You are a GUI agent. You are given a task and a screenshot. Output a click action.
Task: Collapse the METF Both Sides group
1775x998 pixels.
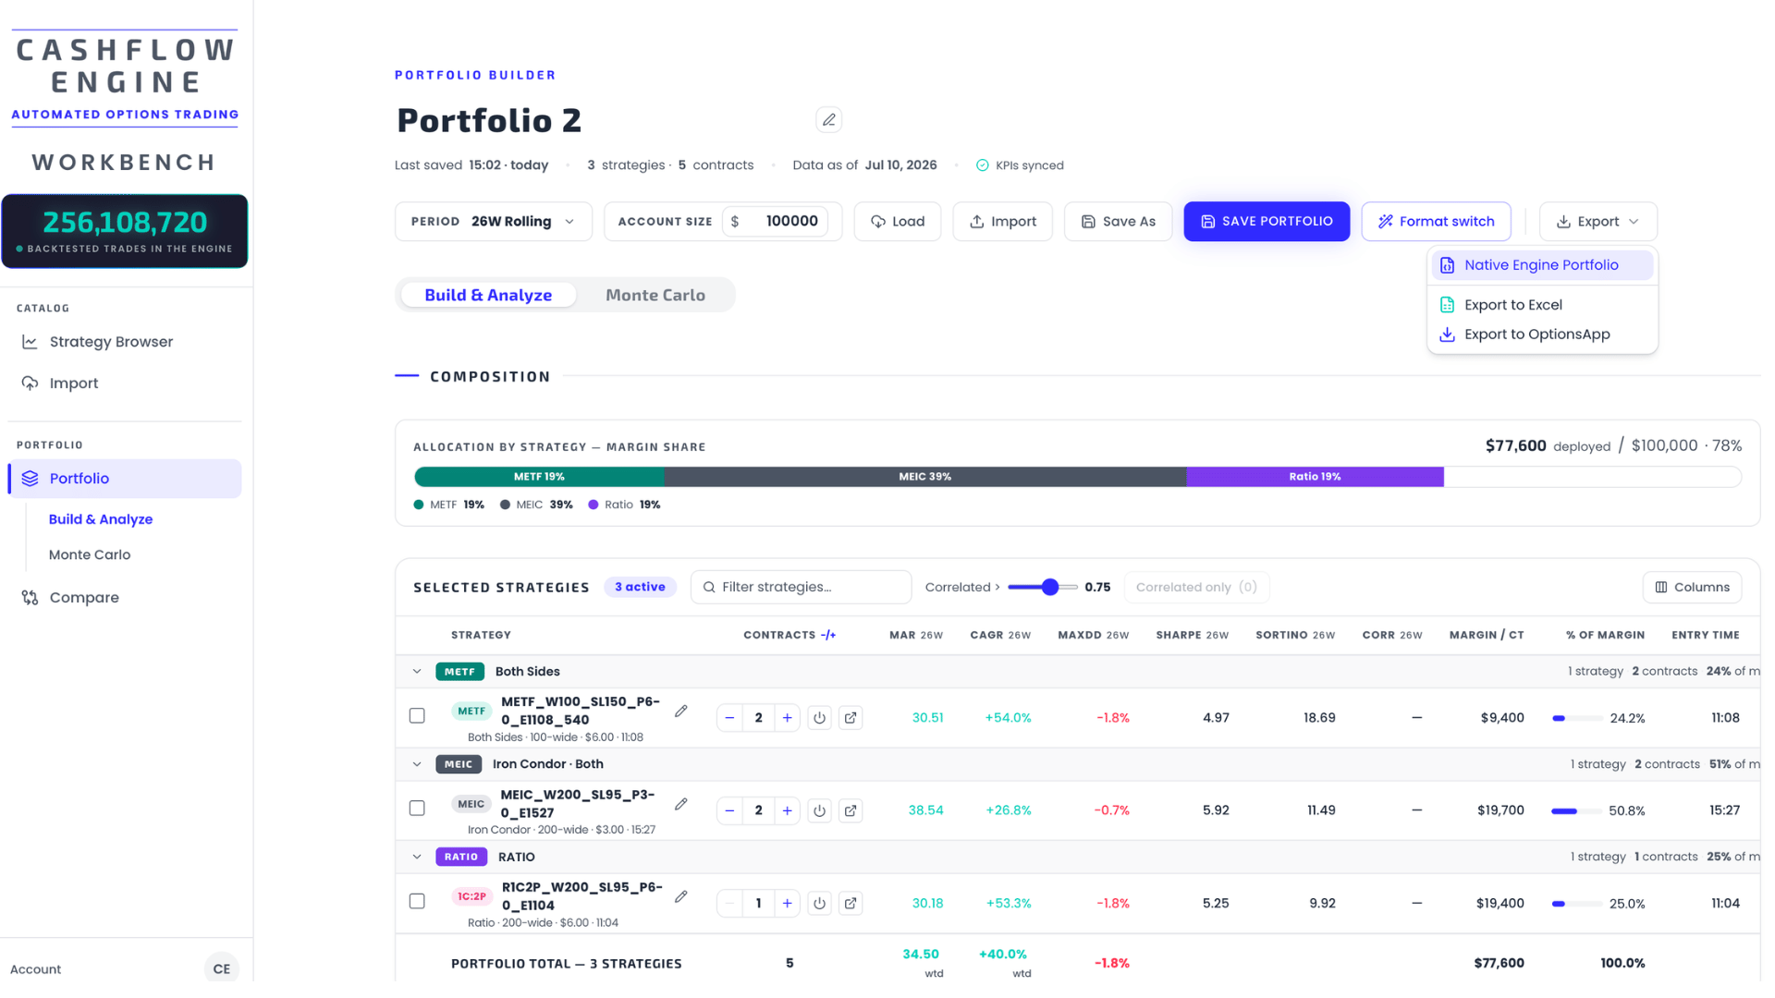417,672
